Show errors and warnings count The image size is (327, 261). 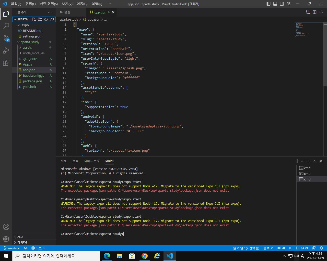(x=38, y=248)
